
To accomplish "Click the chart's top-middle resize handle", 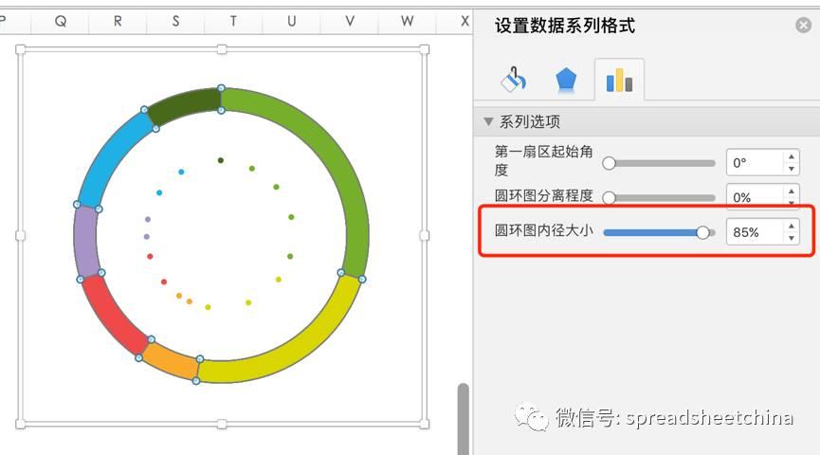I will click(x=222, y=49).
